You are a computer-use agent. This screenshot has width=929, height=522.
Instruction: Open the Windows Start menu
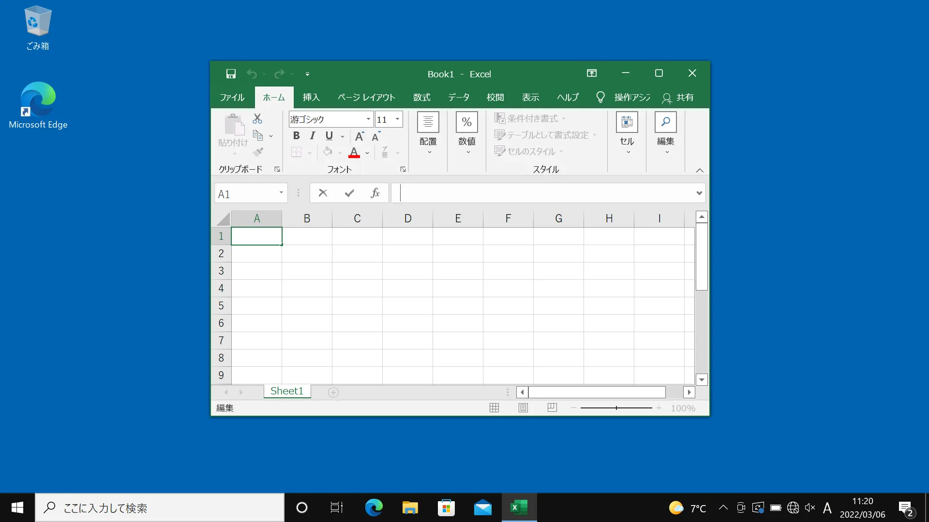click(x=17, y=507)
